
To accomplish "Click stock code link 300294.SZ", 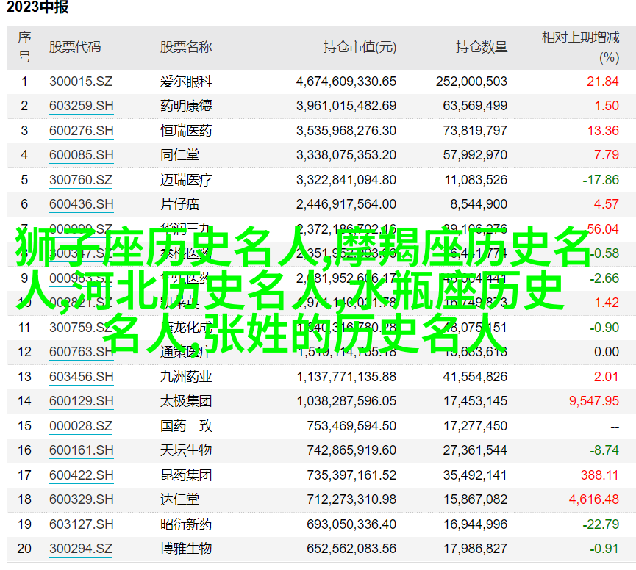I will [81, 549].
